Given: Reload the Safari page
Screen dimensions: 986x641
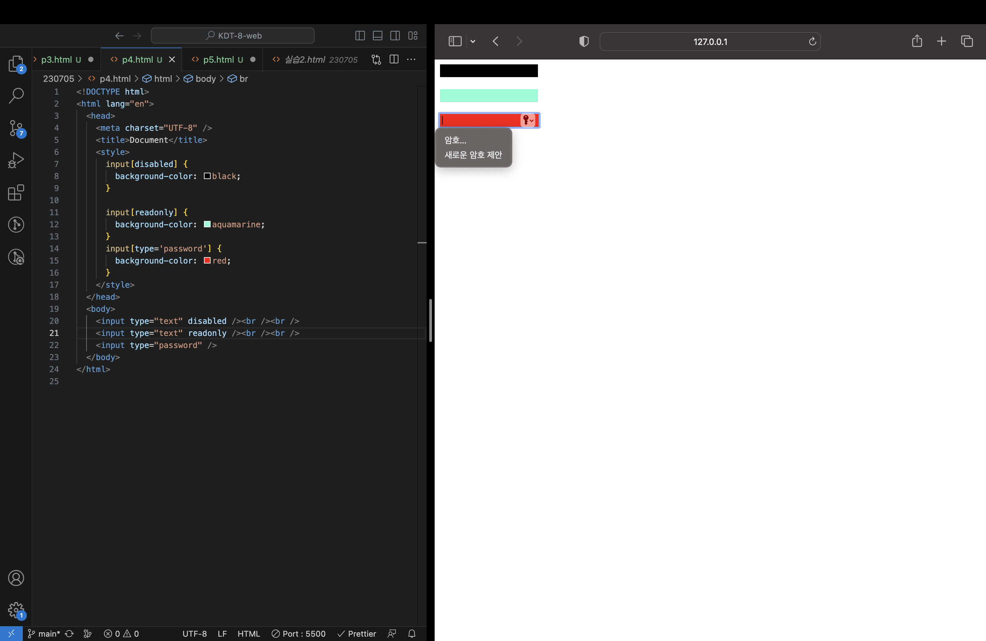Looking at the screenshot, I should (812, 42).
